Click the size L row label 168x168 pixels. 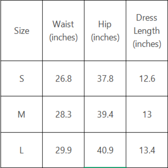[x=22, y=150]
